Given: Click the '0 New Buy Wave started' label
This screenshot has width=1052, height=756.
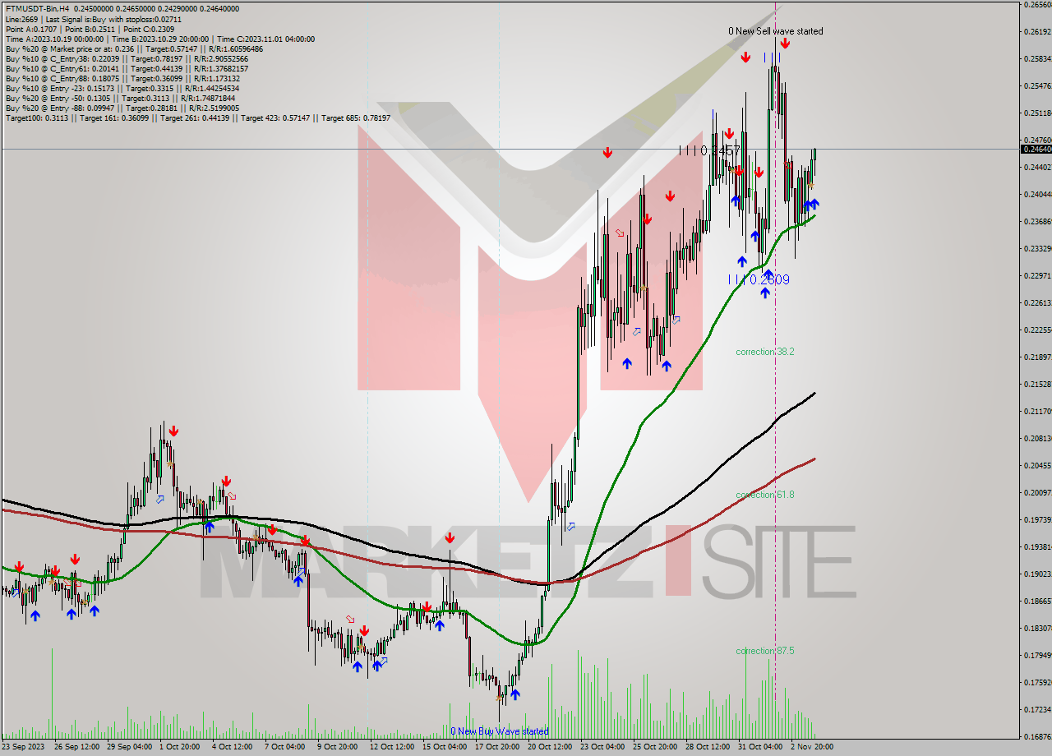Looking at the screenshot, I should 500,731.
